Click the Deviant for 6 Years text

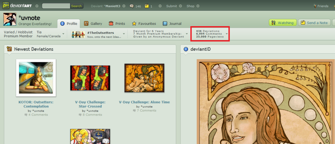tap(148, 31)
